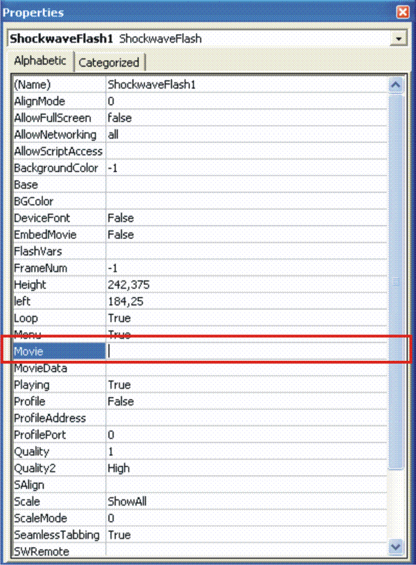Select the BGColor property
The image size is (416, 565).
click(x=59, y=201)
